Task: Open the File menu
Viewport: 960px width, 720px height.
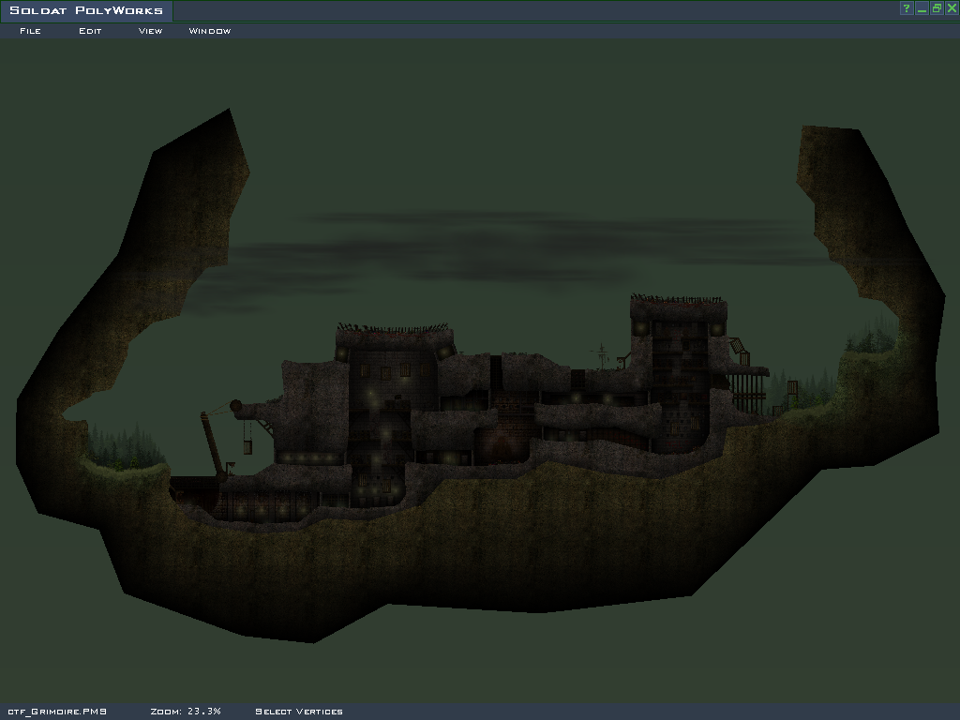Action: 30,31
